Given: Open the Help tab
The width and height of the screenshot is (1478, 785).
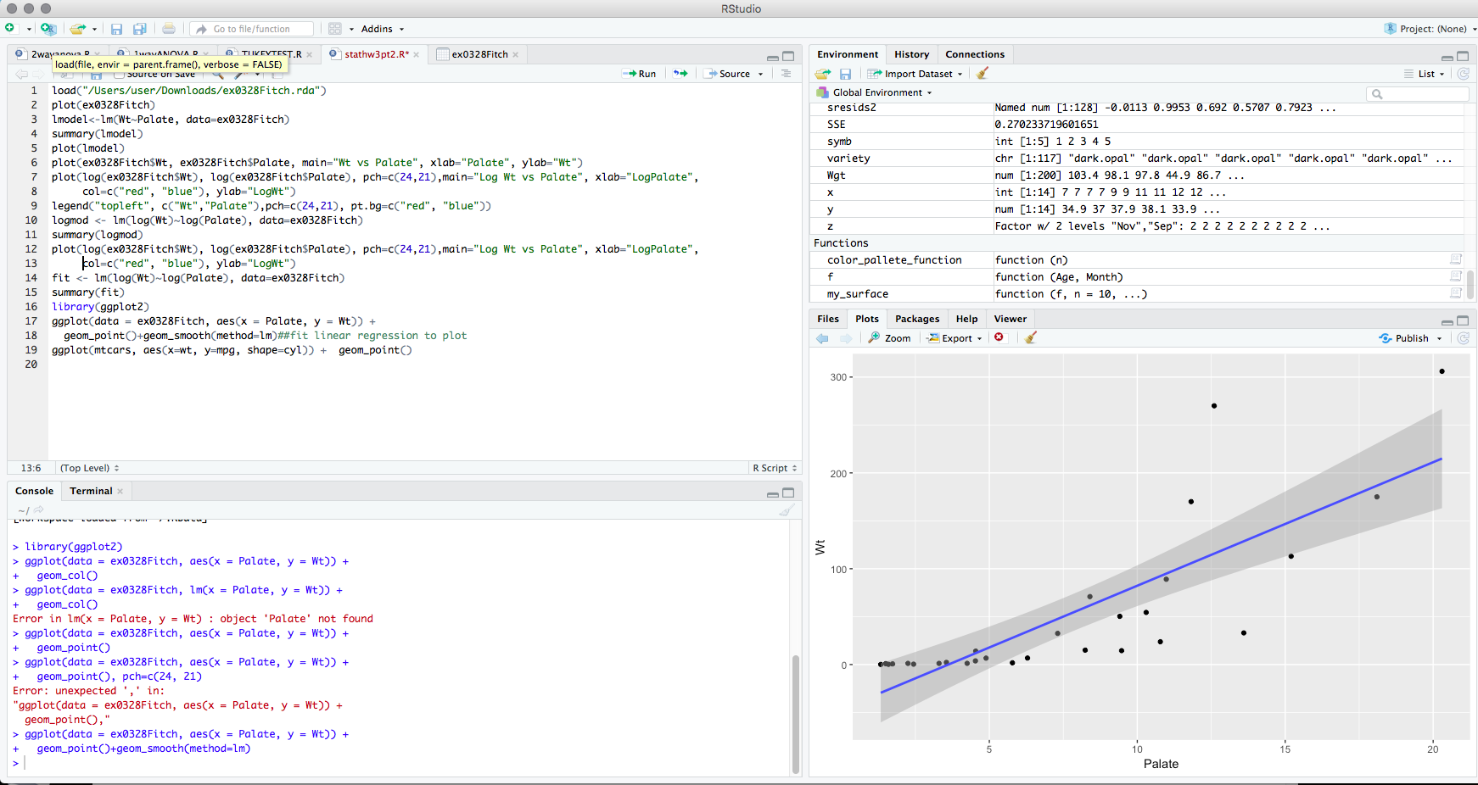Looking at the screenshot, I should (x=966, y=319).
